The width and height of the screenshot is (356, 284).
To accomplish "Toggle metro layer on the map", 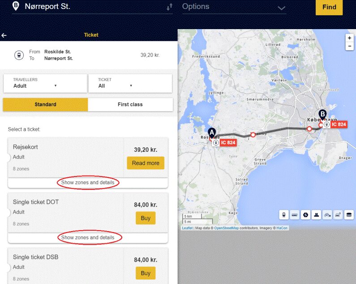I will click(316, 215).
